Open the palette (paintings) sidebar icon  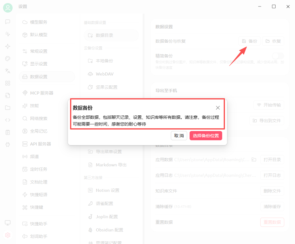pos(8,59)
